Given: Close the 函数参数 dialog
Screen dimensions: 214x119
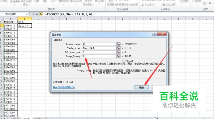Looking at the screenshot, I should (x=162, y=34).
